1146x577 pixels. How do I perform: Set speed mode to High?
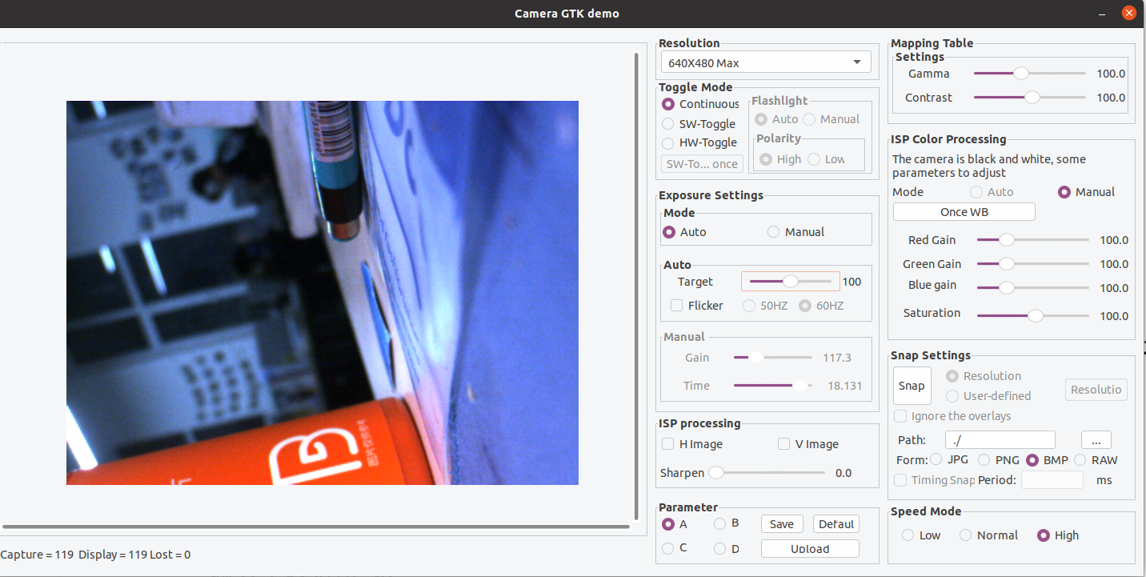pyautogui.click(x=1044, y=535)
